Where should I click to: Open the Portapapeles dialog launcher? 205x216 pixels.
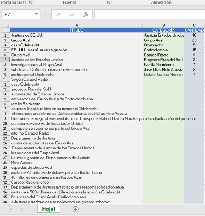tap(31, 3)
